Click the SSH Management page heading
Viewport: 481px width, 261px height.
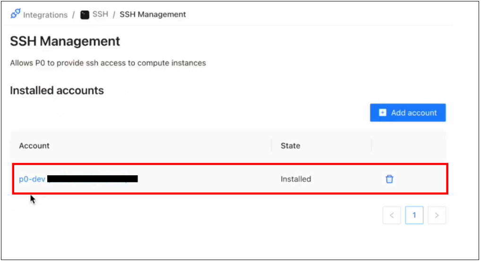point(65,41)
